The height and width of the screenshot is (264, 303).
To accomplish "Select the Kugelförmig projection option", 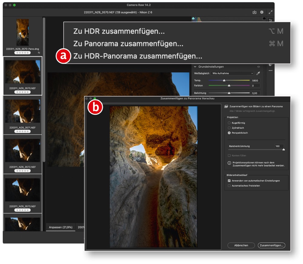I will tap(229, 123).
